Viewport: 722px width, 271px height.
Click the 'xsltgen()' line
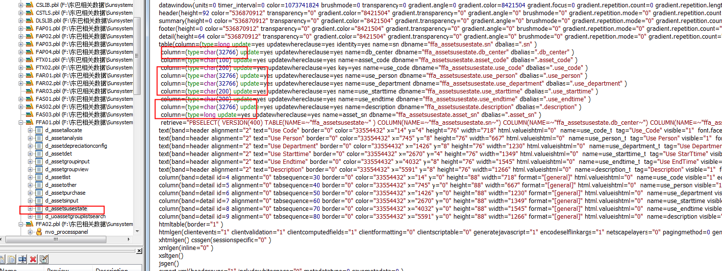171,255
